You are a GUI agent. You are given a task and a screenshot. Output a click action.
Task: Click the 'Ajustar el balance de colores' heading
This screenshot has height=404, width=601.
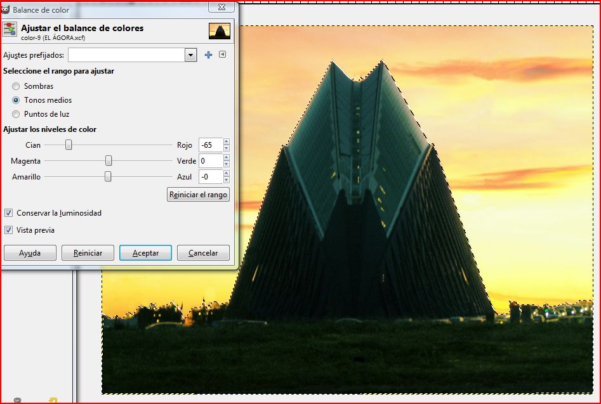pos(83,28)
